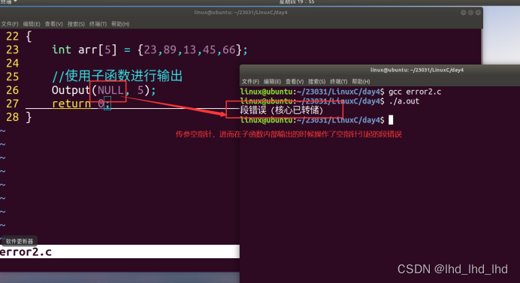This screenshot has width=520, height=283.
Task: Click line number 27 in vim
Action: click(x=12, y=104)
